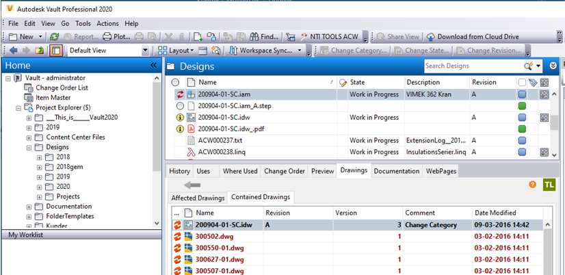
Task: Click the Workspace Sync arrows icon
Action: point(233,51)
